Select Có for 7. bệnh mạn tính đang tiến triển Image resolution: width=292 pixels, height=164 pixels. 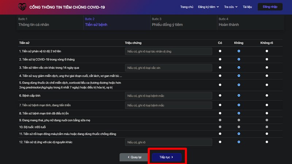pyautogui.click(x=220, y=105)
